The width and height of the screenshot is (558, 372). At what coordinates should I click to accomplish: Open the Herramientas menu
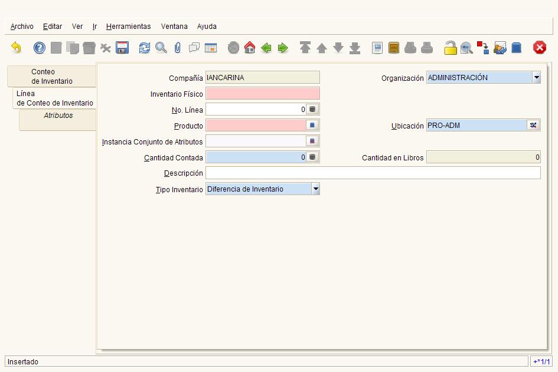tap(129, 27)
